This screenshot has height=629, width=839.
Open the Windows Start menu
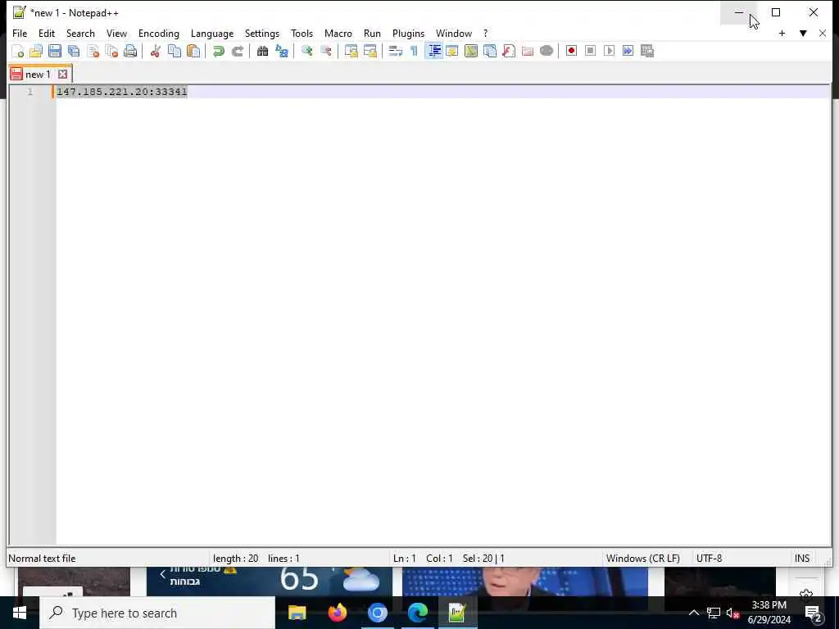tap(20, 613)
